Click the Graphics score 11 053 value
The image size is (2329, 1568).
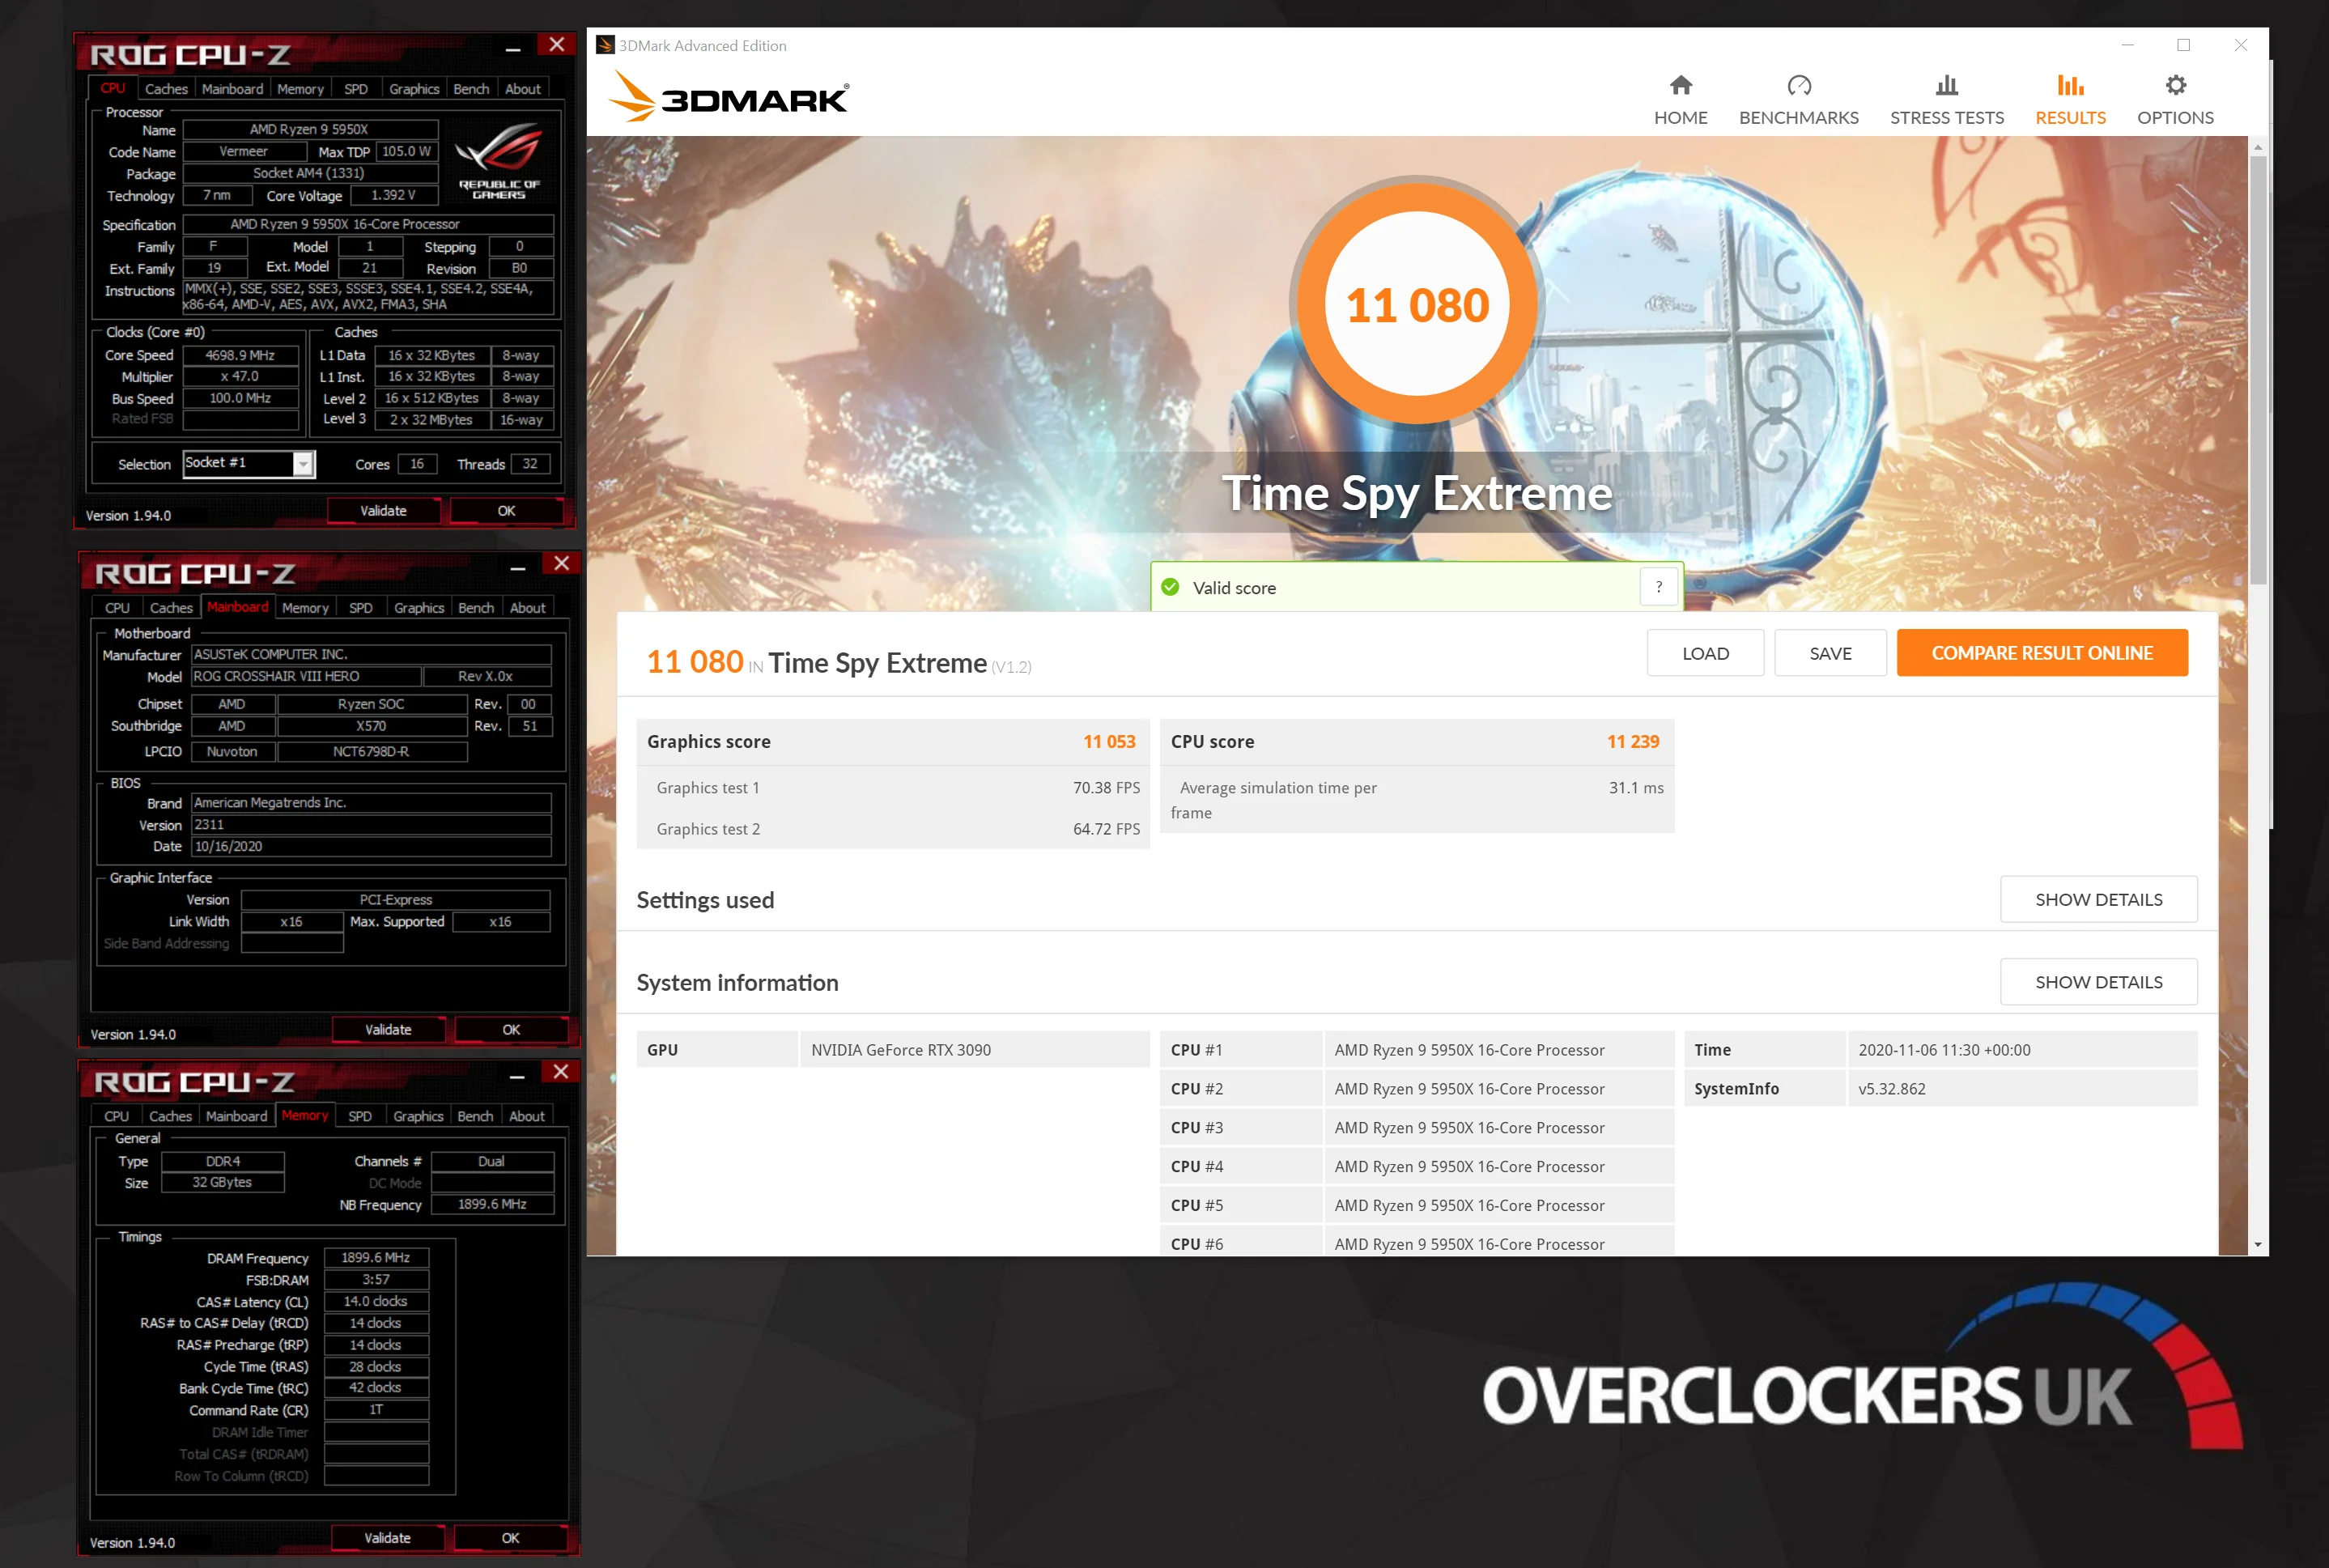point(1109,741)
